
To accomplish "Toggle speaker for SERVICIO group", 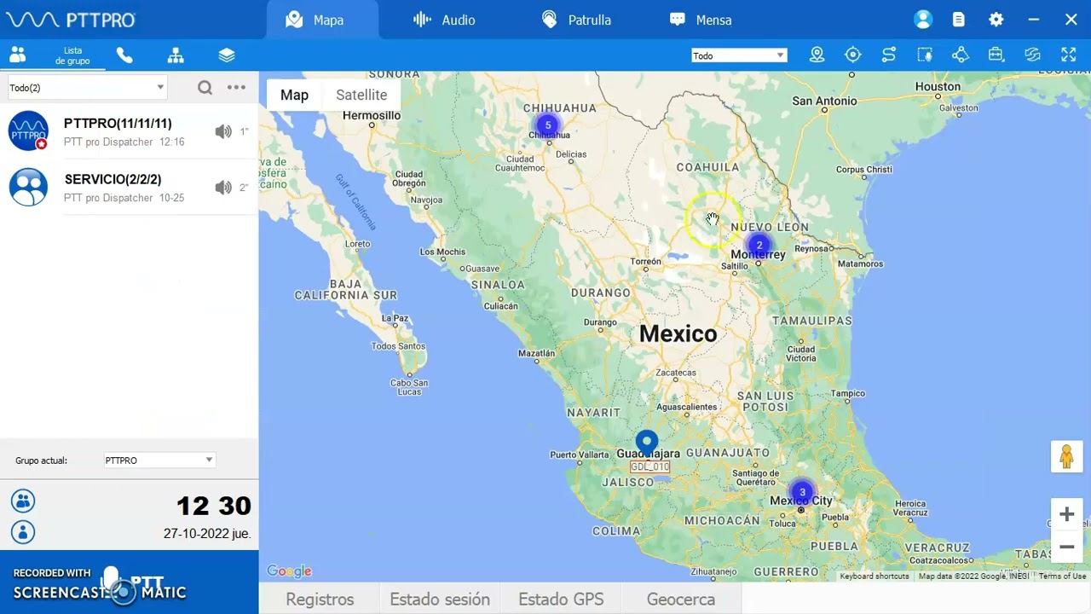I will (x=223, y=188).
